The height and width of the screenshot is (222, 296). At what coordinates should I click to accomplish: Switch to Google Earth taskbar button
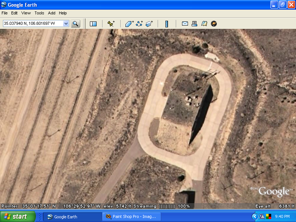73,217
